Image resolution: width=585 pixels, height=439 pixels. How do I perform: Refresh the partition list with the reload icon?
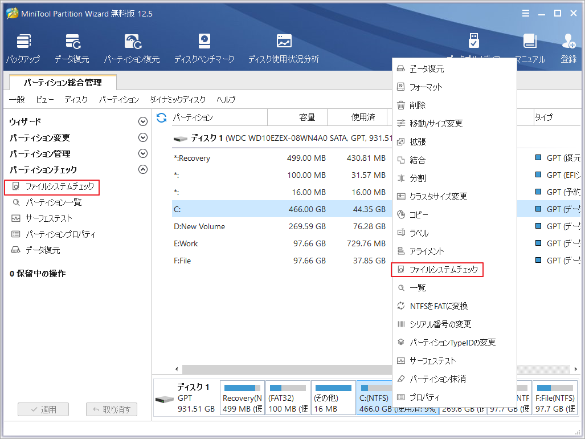click(x=162, y=117)
